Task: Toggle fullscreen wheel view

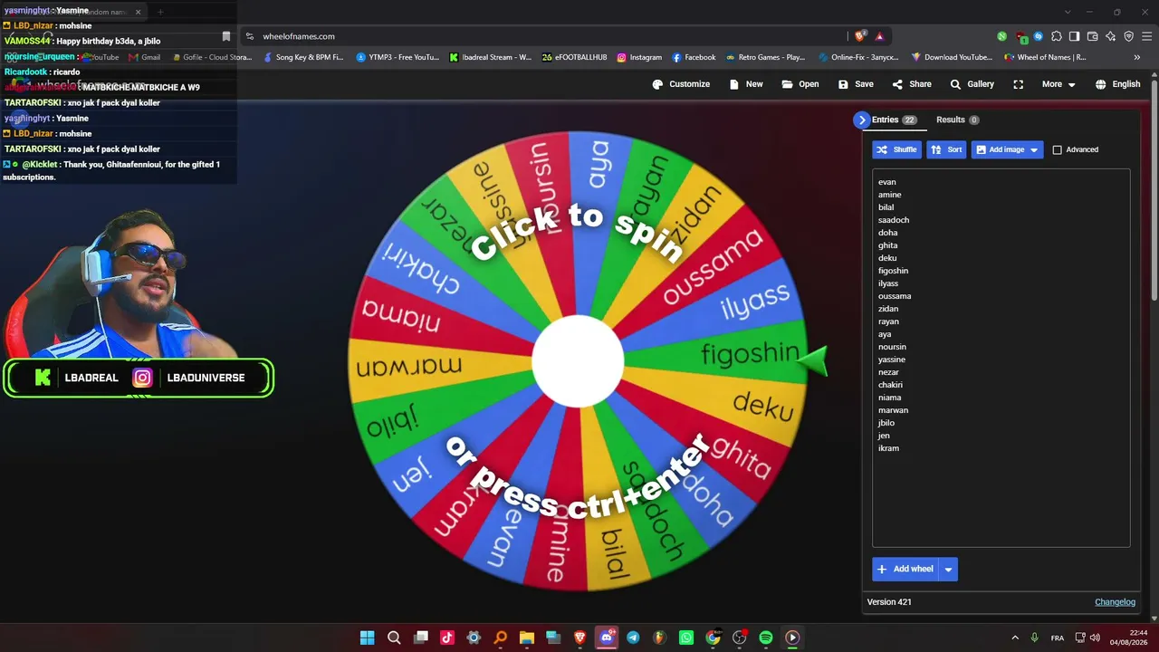Action: [x=1019, y=84]
